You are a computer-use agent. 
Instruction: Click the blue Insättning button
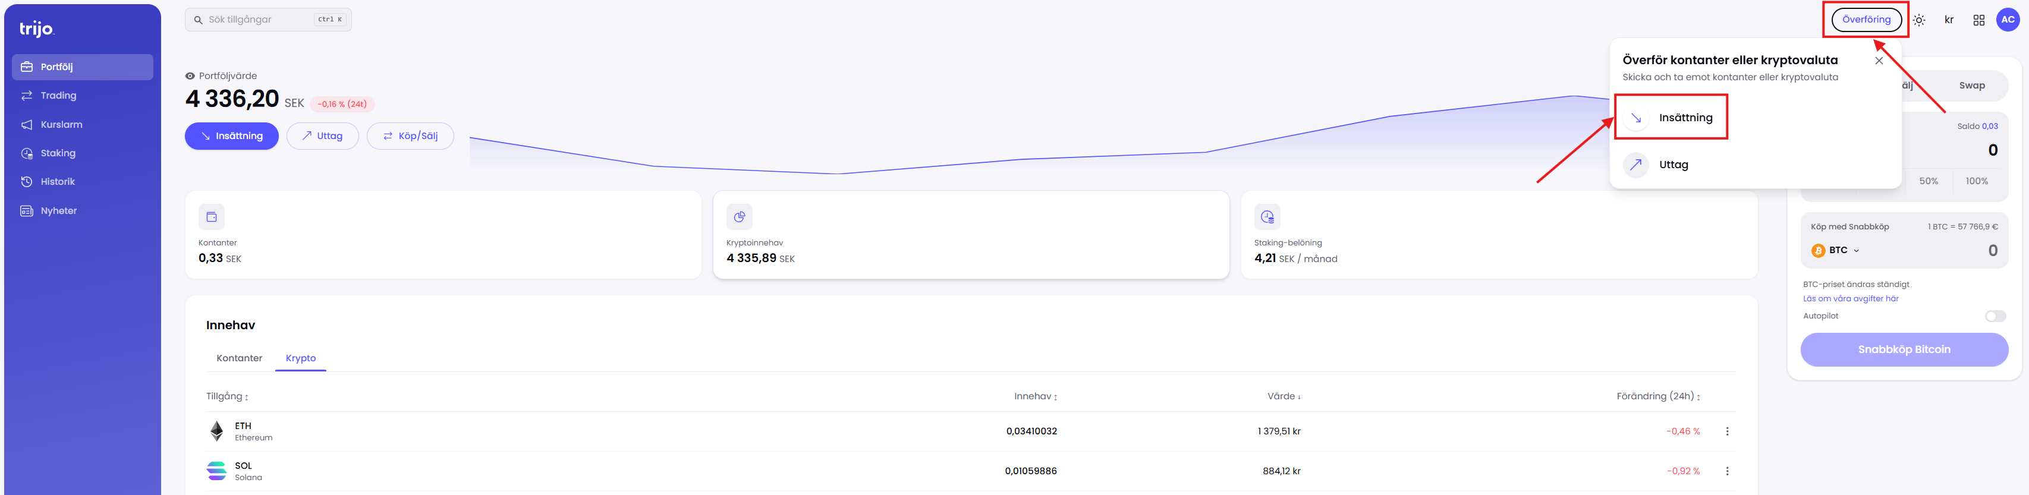coord(232,136)
